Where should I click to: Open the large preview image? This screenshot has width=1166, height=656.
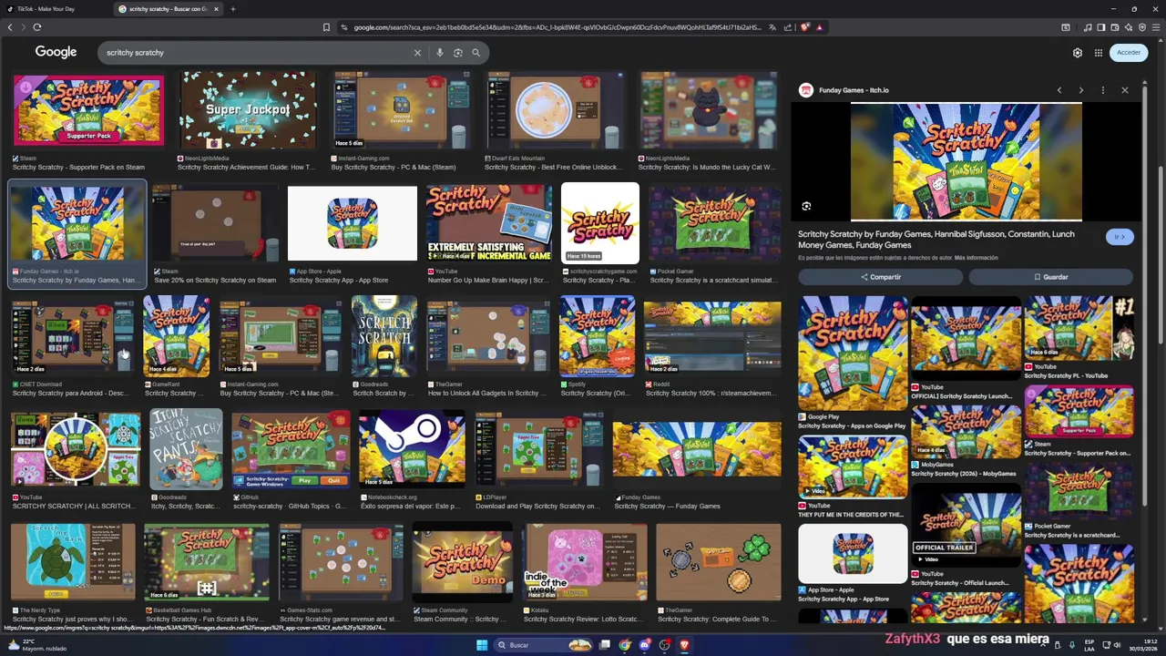click(x=966, y=161)
